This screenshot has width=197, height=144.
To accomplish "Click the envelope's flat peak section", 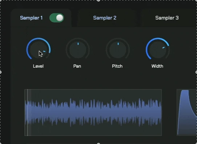I will pyautogui.click(x=185, y=91).
